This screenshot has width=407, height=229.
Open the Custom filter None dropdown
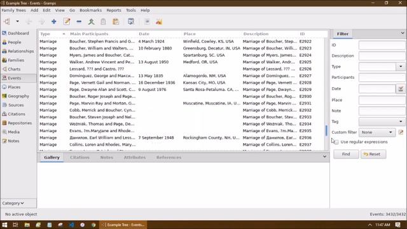377,132
